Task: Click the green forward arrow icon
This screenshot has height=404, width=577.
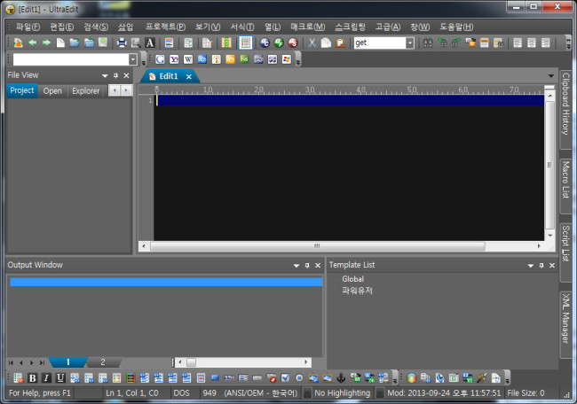Action: (x=46, y=43)
